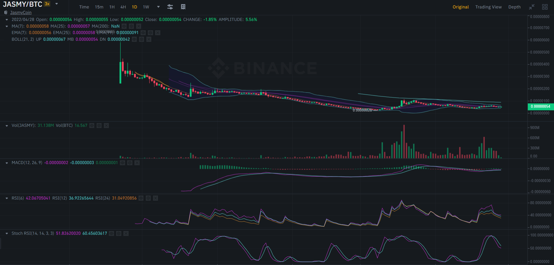Collapse the MA indicators legend arrow
Image resolution: width=554 pixels, height=265 pixels.
7,26
